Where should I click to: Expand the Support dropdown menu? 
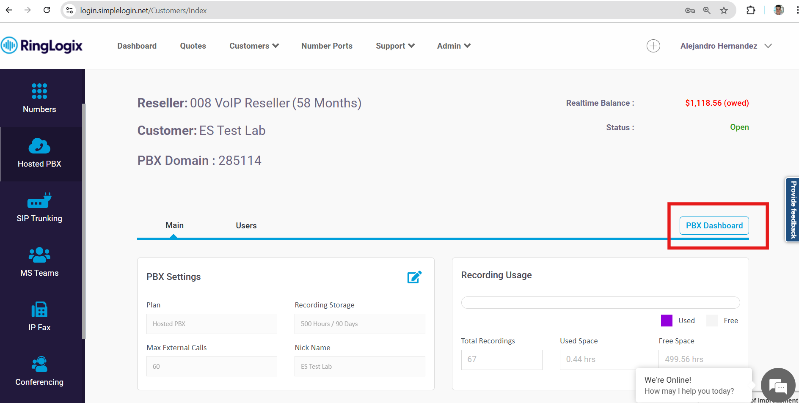coord(395,46)
